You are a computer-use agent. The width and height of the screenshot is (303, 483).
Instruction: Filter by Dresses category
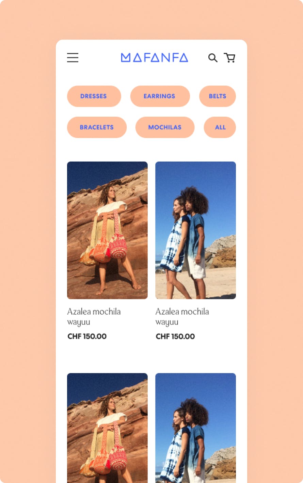tap(94, 96)
